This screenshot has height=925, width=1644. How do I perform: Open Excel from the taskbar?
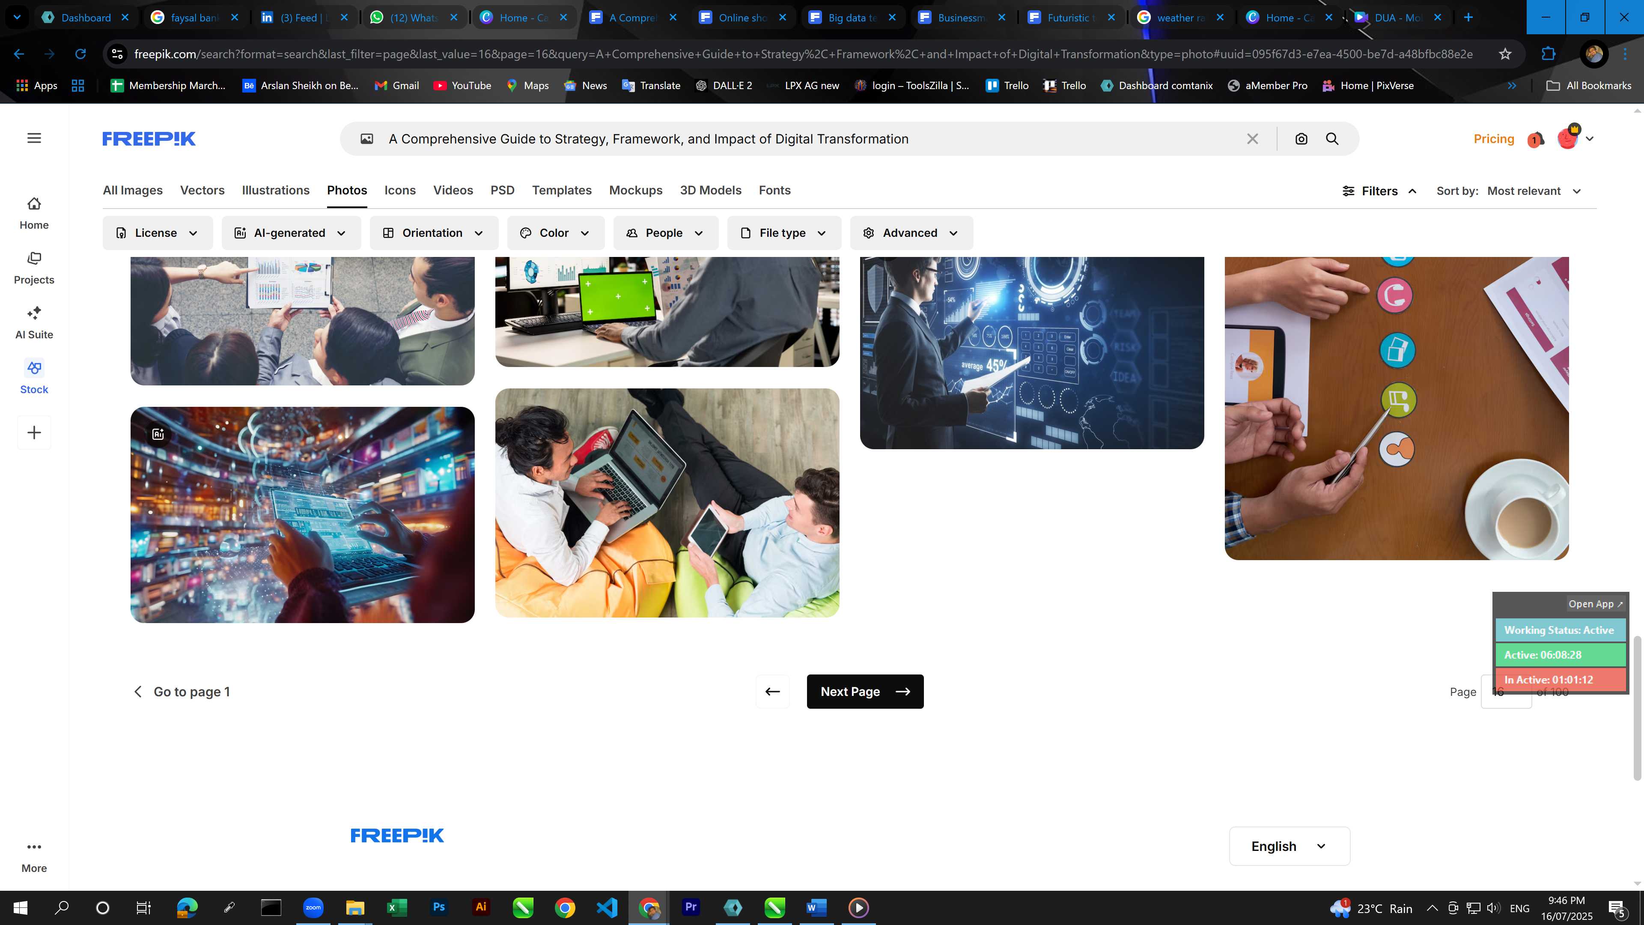tap(396, 907)
